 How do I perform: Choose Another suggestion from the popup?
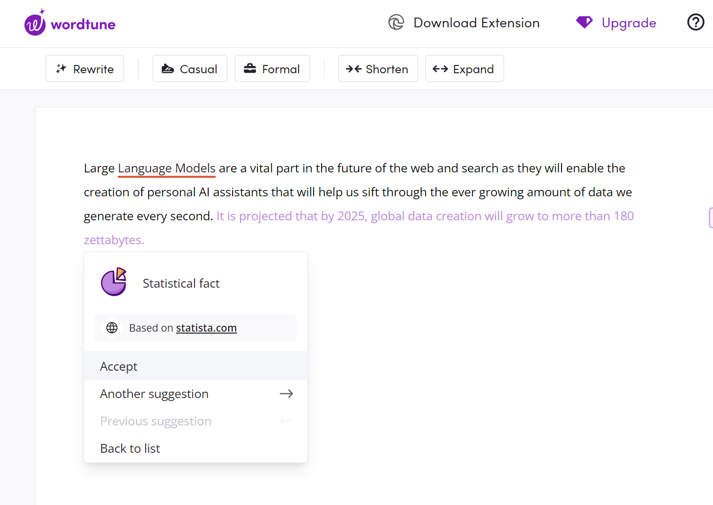coord(154,394)
